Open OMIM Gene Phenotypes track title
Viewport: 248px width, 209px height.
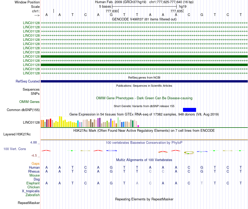point(144,98)
